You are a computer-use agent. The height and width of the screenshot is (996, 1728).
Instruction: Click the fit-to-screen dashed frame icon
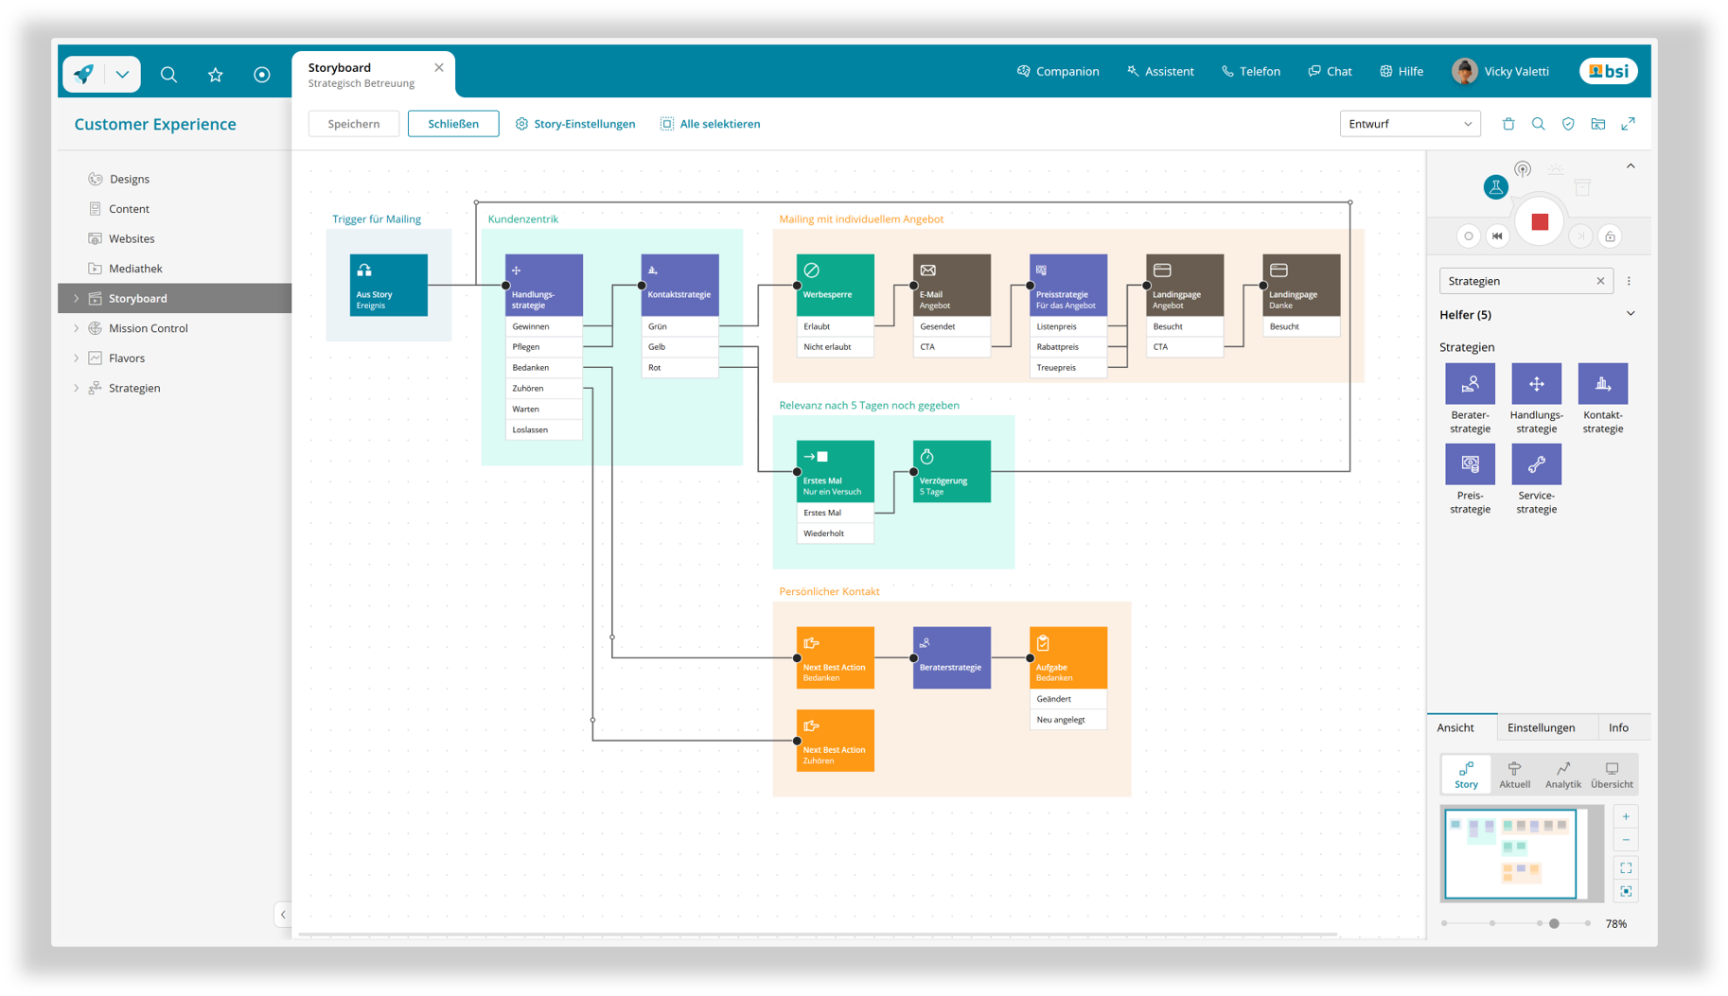pyautogui.click(x=1626, y=868)
